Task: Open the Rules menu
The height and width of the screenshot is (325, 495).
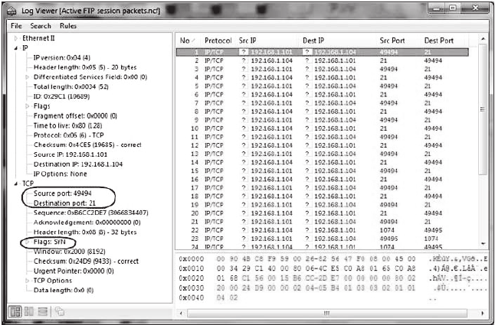Action: (68, 26)
